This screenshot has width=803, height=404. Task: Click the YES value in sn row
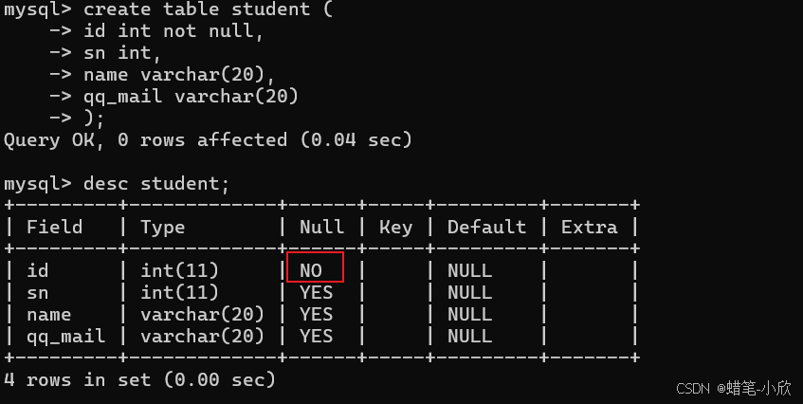[317, 292]
